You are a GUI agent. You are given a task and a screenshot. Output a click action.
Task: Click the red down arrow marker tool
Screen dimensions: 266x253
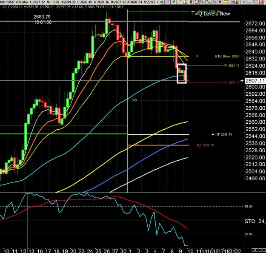pyautogui.click(x=220, y=2)
